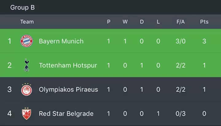Image resolution: width=221 pixels, height=126 pixels.
Task: Click the Olympiakos Piraeus club badge
Action: 26,89
